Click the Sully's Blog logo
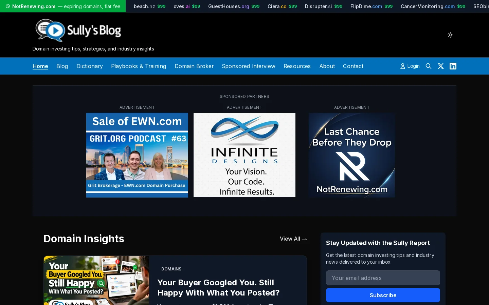 pyautogui.click(x=78, y=30)
